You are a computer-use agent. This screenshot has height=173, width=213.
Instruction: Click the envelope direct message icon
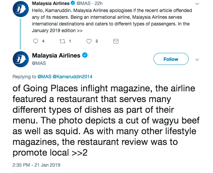116,41
